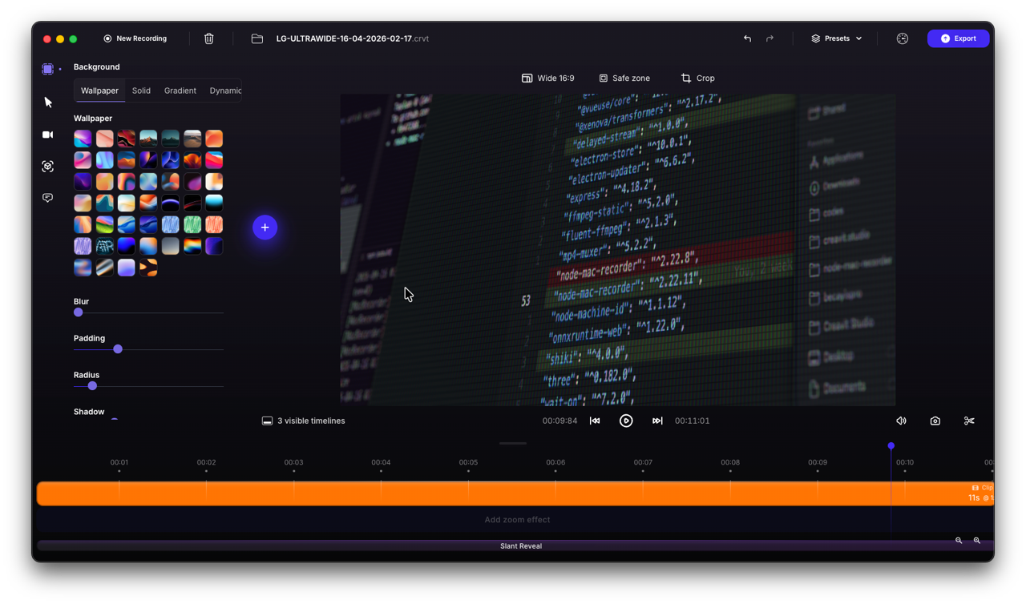Open the Presets dropdown
The image size is (1026, 604).
click(836, 38)
